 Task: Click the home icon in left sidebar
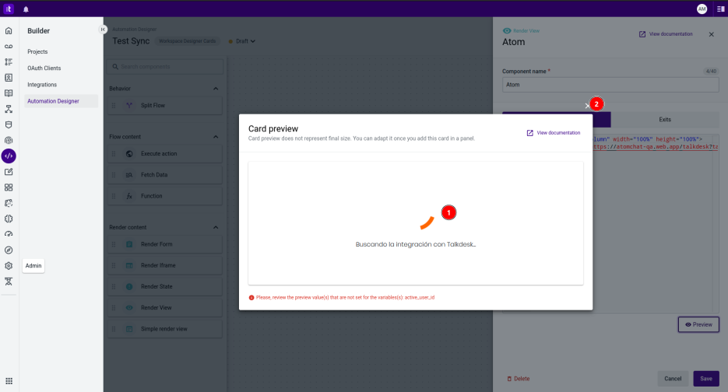click(x=9, y=31)
